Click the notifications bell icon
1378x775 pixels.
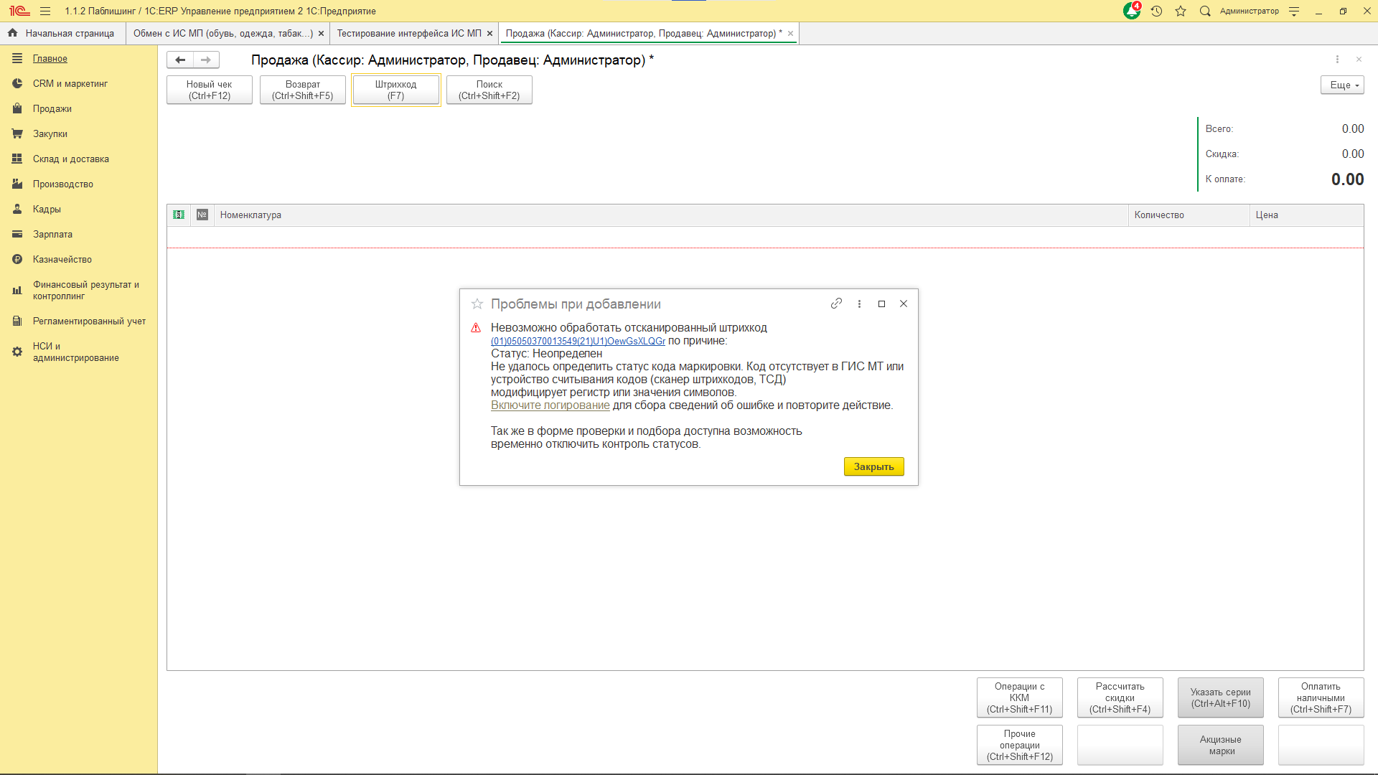tap(1132, 11)
